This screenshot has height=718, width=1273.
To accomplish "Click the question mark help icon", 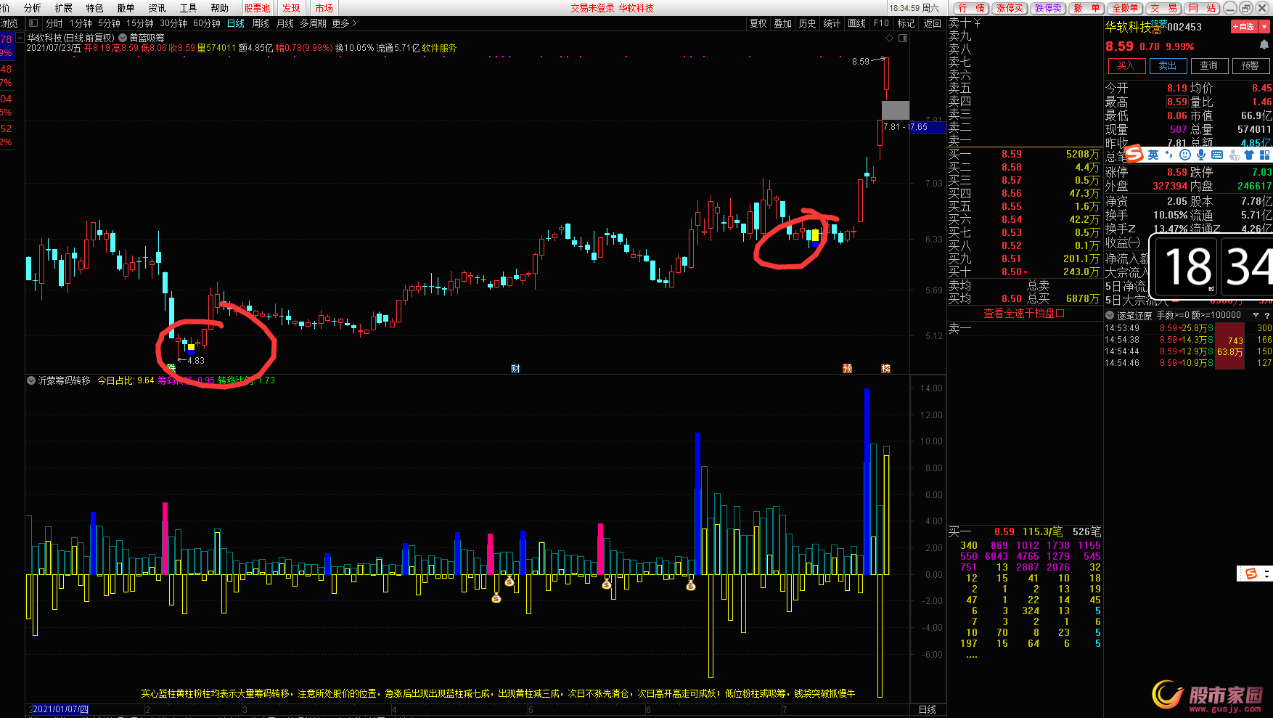I will pos(1267,316).
